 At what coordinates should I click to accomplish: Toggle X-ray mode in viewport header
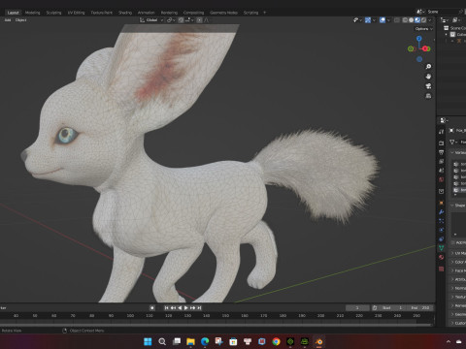[x=397, y=20]
